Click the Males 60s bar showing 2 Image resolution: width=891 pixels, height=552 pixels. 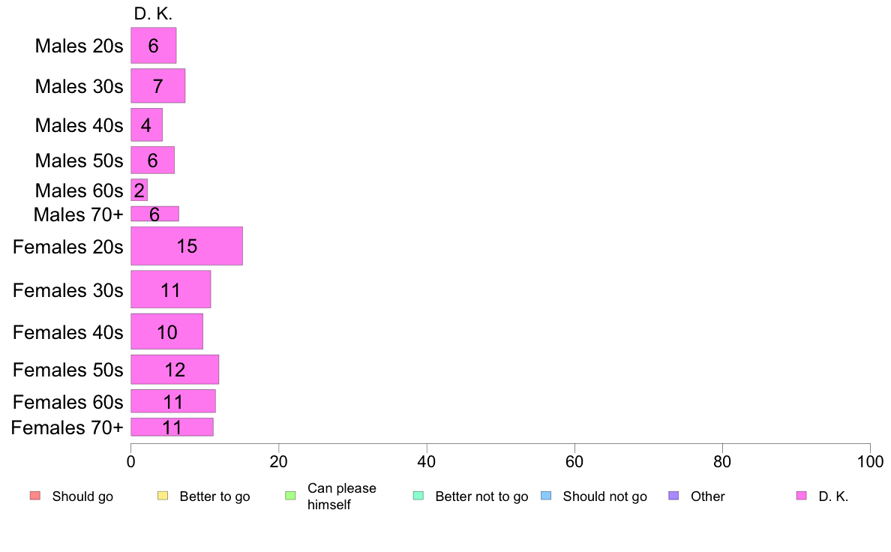(139, 190)
